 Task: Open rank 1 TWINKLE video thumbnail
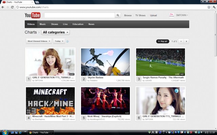[51, 62]
